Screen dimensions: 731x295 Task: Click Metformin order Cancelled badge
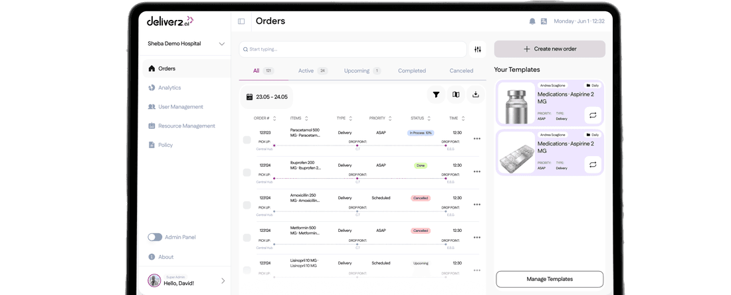pos(421,231)
